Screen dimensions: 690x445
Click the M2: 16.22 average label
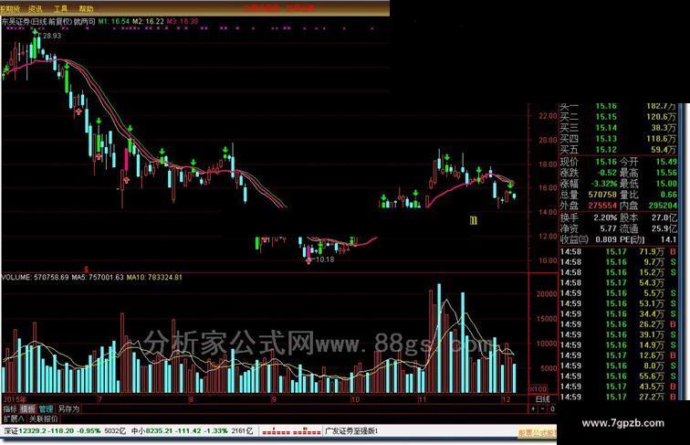[148, 21]
